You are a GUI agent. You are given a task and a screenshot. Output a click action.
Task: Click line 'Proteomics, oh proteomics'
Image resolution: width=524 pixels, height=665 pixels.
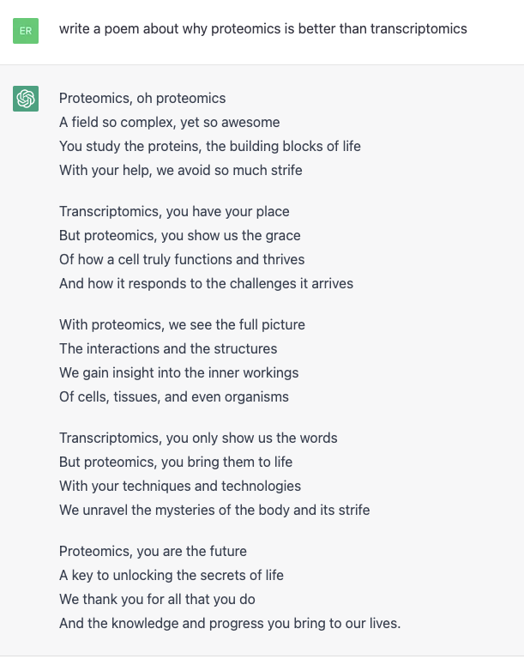(142, 99)
